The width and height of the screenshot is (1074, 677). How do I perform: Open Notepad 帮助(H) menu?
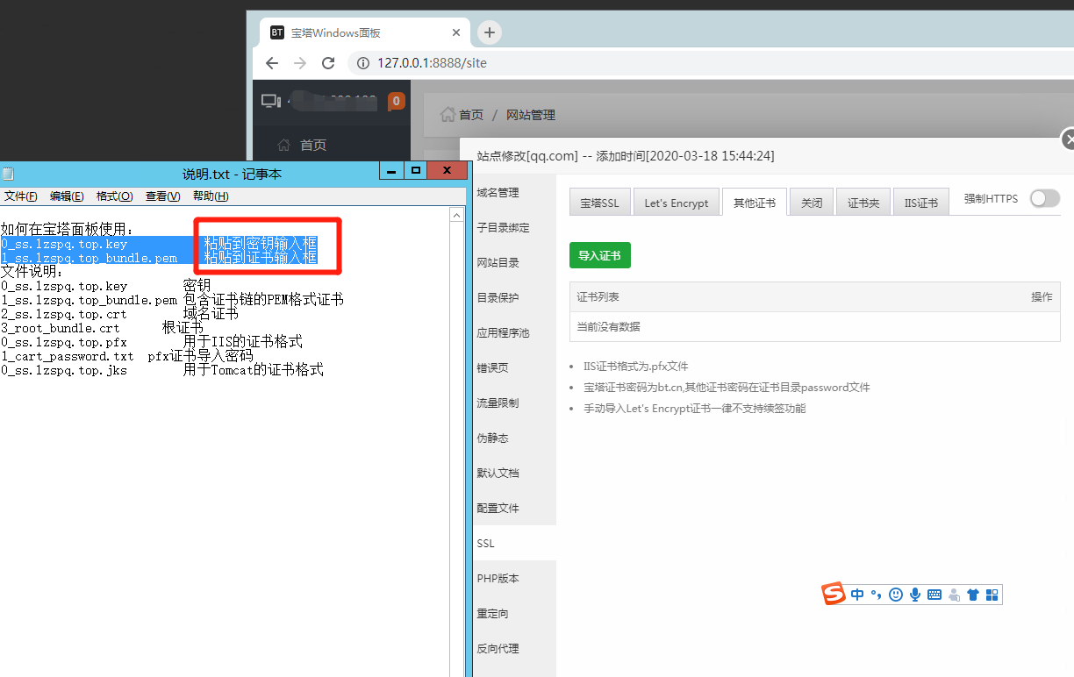(x=211, y=196)
